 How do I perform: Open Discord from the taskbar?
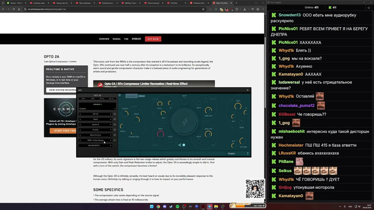click(x=165, y=206)
